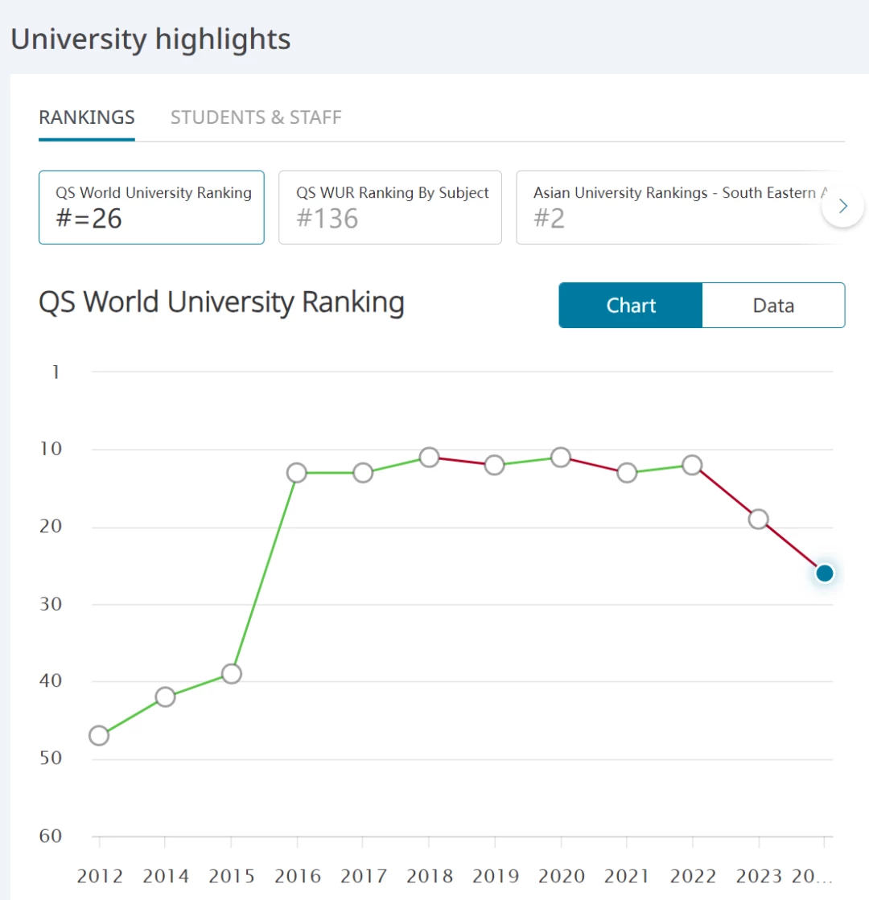Screen dimensions: 869x900
Task: Click the '2020' x-axis label
Action: point(561,877)
